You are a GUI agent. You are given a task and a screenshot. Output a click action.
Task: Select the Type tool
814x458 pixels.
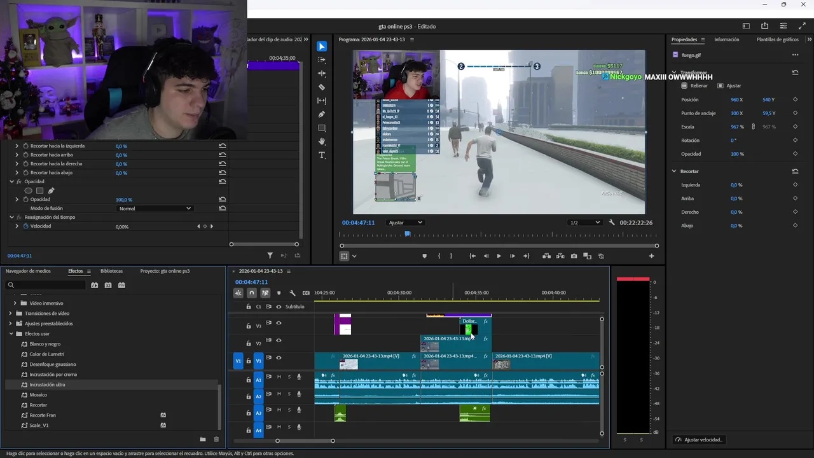[322, 155]
